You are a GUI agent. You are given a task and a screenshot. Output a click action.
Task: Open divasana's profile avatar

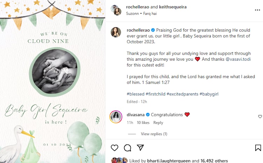click(116, 117)
